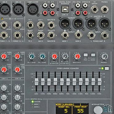Screen dimensions: 114x114
Task: Toggle the graphic equalizer ON button
Action: click(x=107, y=68)
